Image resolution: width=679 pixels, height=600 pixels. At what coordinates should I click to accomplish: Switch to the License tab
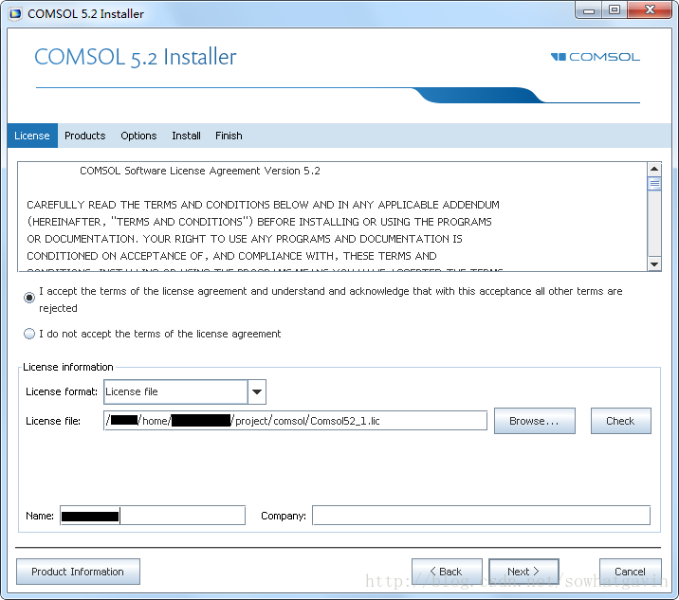click(32, 136)
